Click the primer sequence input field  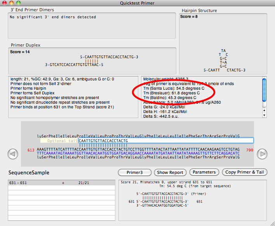click(166, 141)
